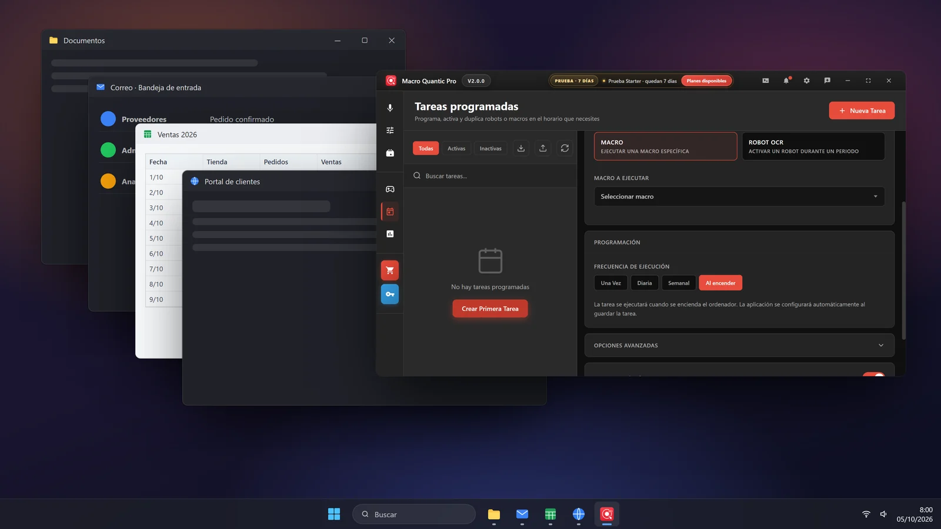Open the volume speaker tray icon
Screen dimensions: 941x529
tap(883, 514)
